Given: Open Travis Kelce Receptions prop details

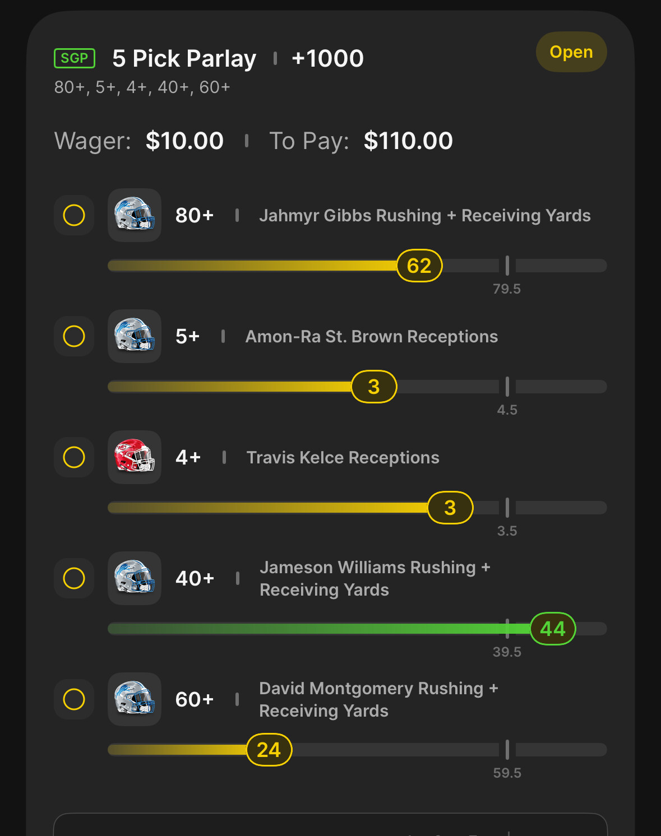Looking at the screenshot, I should click(x=343, y=458).
